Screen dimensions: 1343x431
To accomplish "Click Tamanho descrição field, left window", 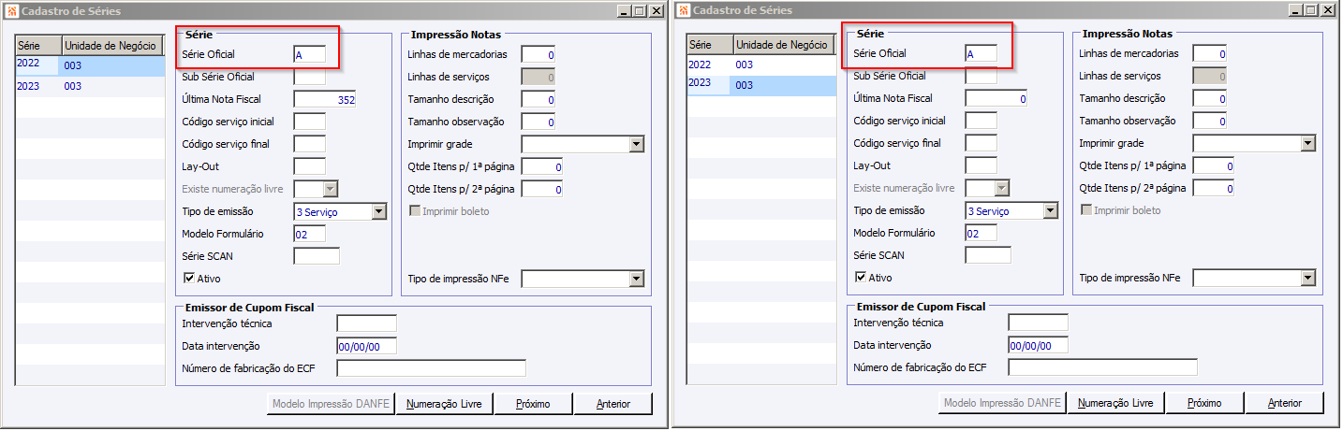I will click(x=539, y=99).
